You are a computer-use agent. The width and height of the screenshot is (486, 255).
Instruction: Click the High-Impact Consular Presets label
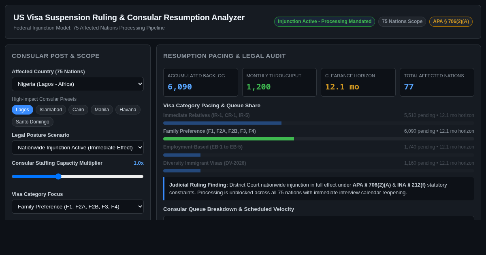pyautogui.click(x=44, y=99)
